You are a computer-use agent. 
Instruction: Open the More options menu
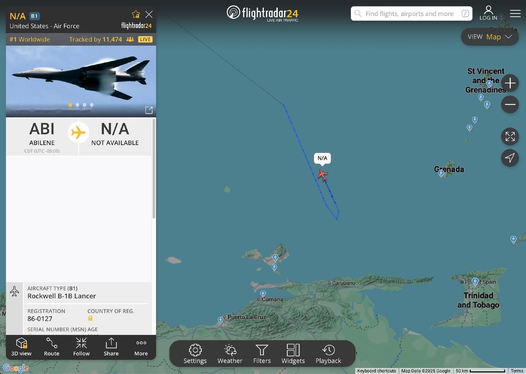[x=141, y=347]
